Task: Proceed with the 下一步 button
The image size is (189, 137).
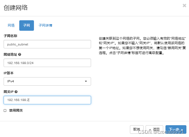Action: pos(176,129)
